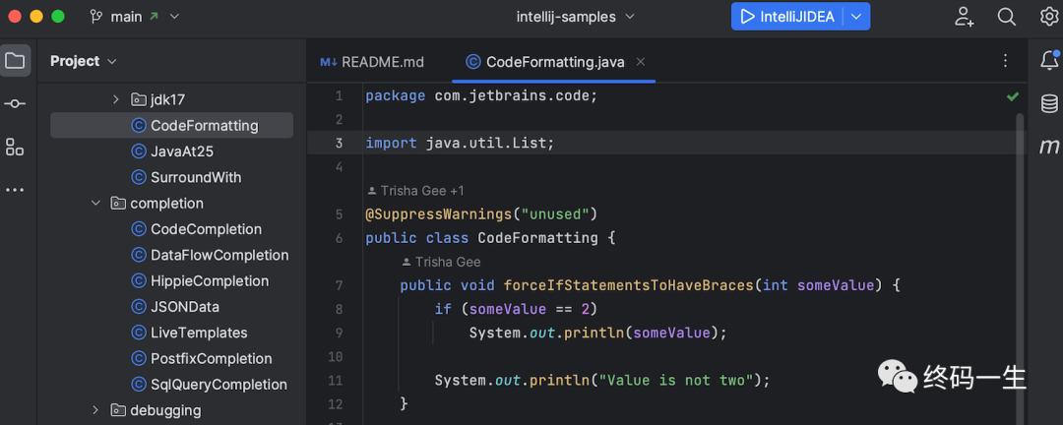The height and width of the screenshot is (425, 1063).
Task: Click the 'Trisha Gee +1' author hint
Action: 415,191
